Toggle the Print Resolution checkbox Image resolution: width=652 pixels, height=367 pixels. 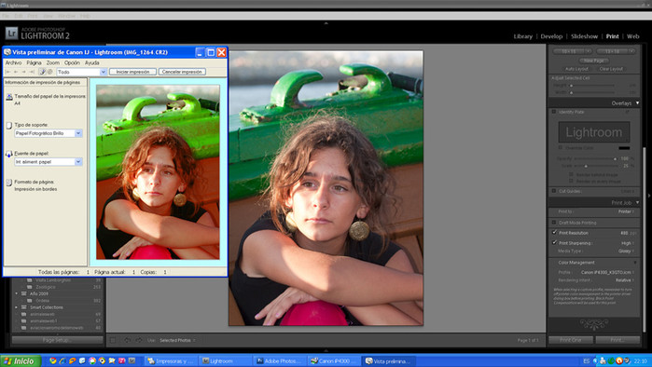pyautogui.click(x=554, y=233)
